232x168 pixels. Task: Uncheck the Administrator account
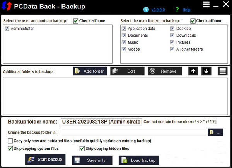point(7,28)
